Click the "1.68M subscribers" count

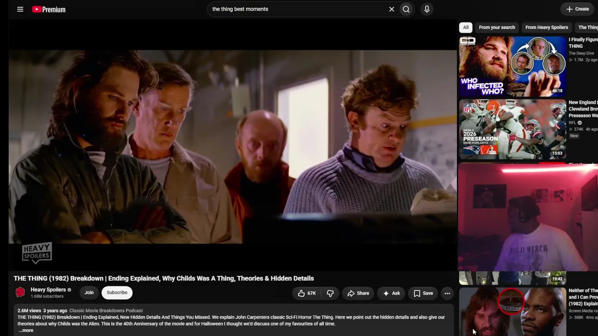47,296
